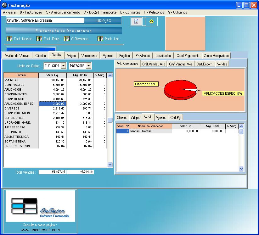Open the F - Relatórios menu
Image resolution: width=259 pixels, height=235 pixels.
click(154, 12)
